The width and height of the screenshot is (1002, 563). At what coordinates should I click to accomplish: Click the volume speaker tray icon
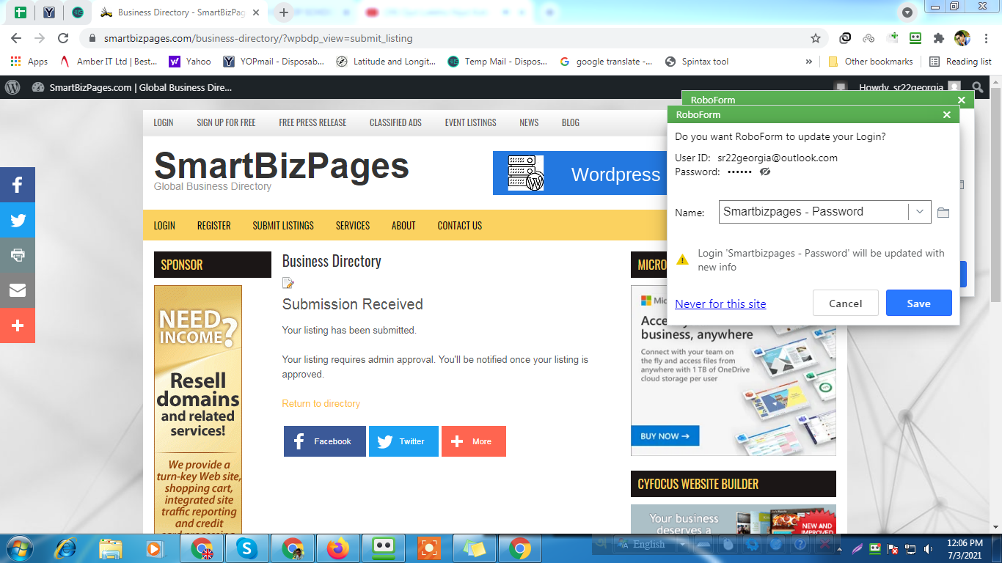click(x=929, y=548)
